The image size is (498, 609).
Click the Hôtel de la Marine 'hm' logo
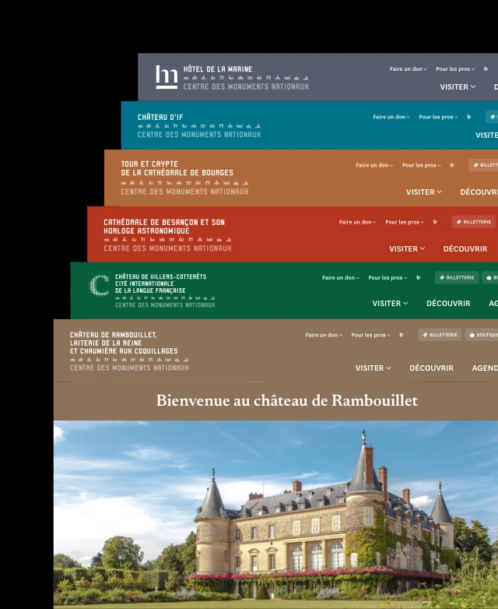click(x=167, y=77)
